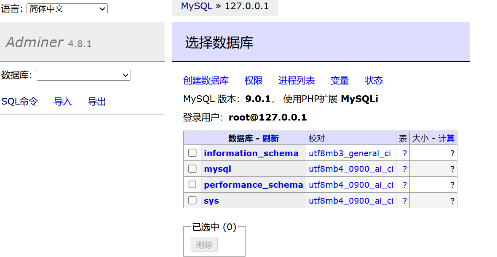The image size is (497, 257).
Task: Check the performance_schema row checkbox
Action: [x=192, y=185]
